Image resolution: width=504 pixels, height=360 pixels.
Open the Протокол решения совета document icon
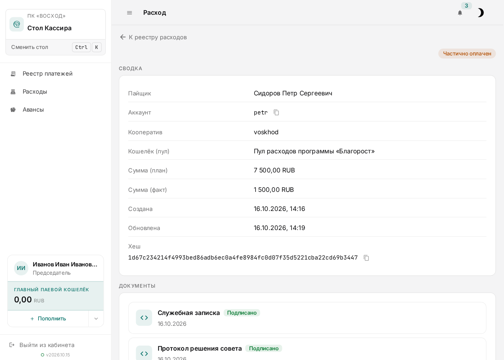(144, 353)
